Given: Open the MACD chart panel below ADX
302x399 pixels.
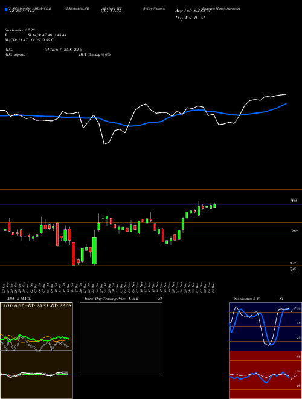Looking at the screenshot, I should (36, 375).
